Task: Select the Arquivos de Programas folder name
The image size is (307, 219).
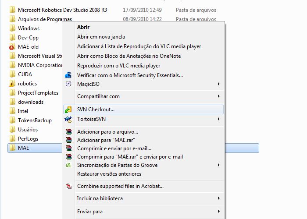Action: click(x=45, y=19)
